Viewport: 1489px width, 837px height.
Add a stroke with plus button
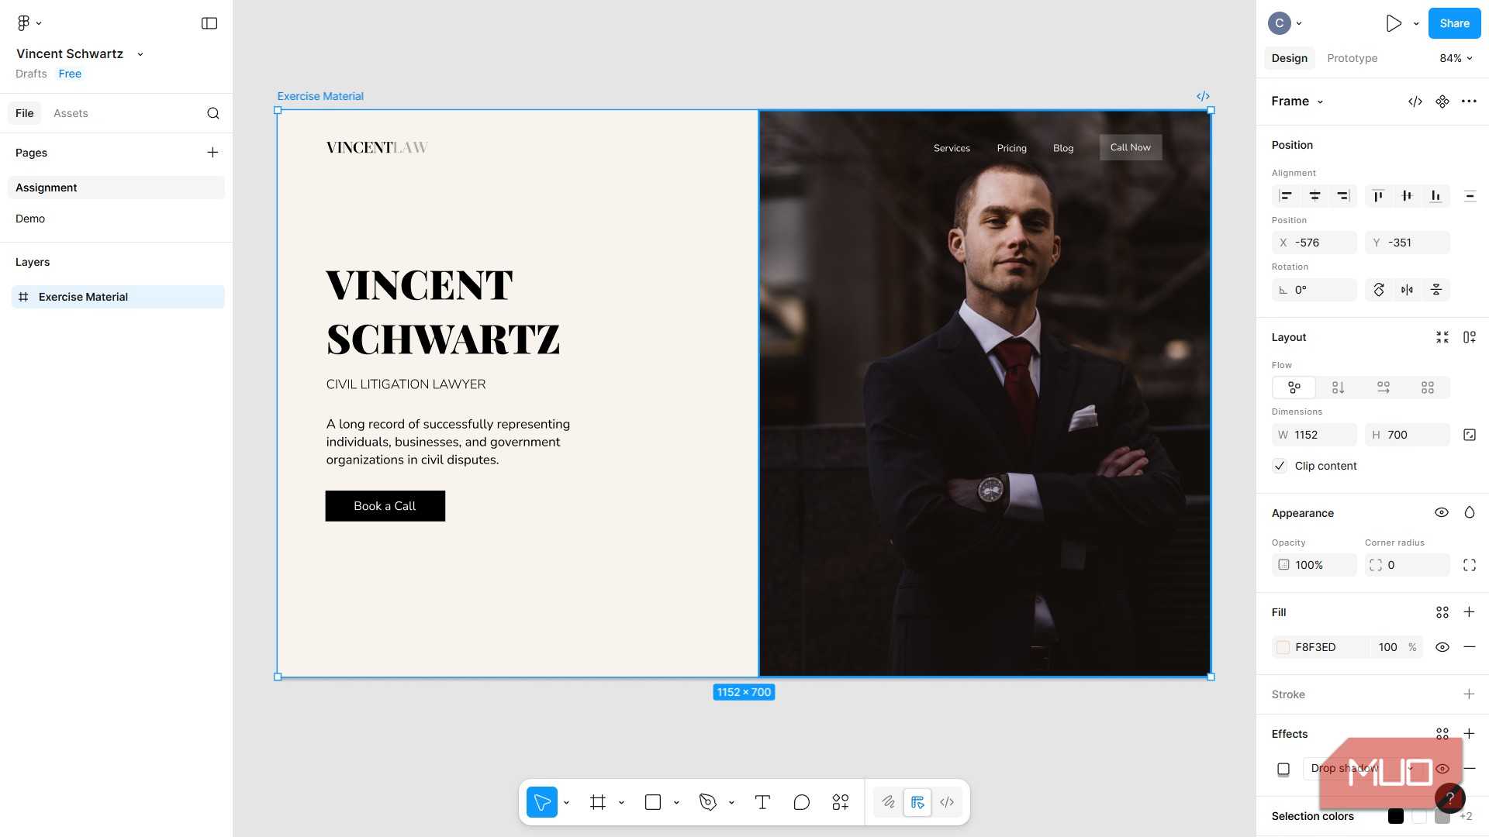click(x=1469, y=694)
